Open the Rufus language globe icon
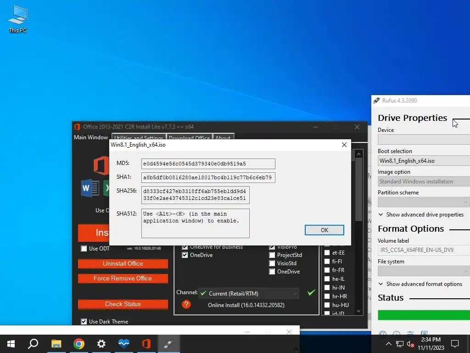This screenshot has height=353, width=470. pyautogui.click(x=382, y=334)
